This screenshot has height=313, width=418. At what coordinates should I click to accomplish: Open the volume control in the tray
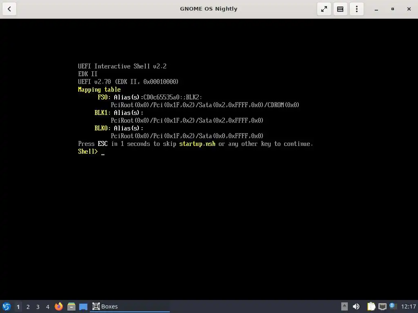[x=356, y=306]
